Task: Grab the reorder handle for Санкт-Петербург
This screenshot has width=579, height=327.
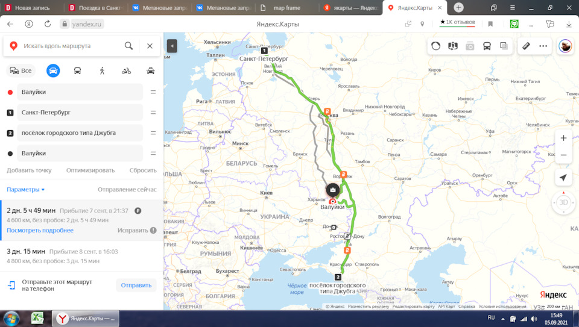Action: click(153, 113)
